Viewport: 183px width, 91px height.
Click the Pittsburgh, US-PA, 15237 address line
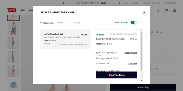pyautogui.click(x=107, y=58)
